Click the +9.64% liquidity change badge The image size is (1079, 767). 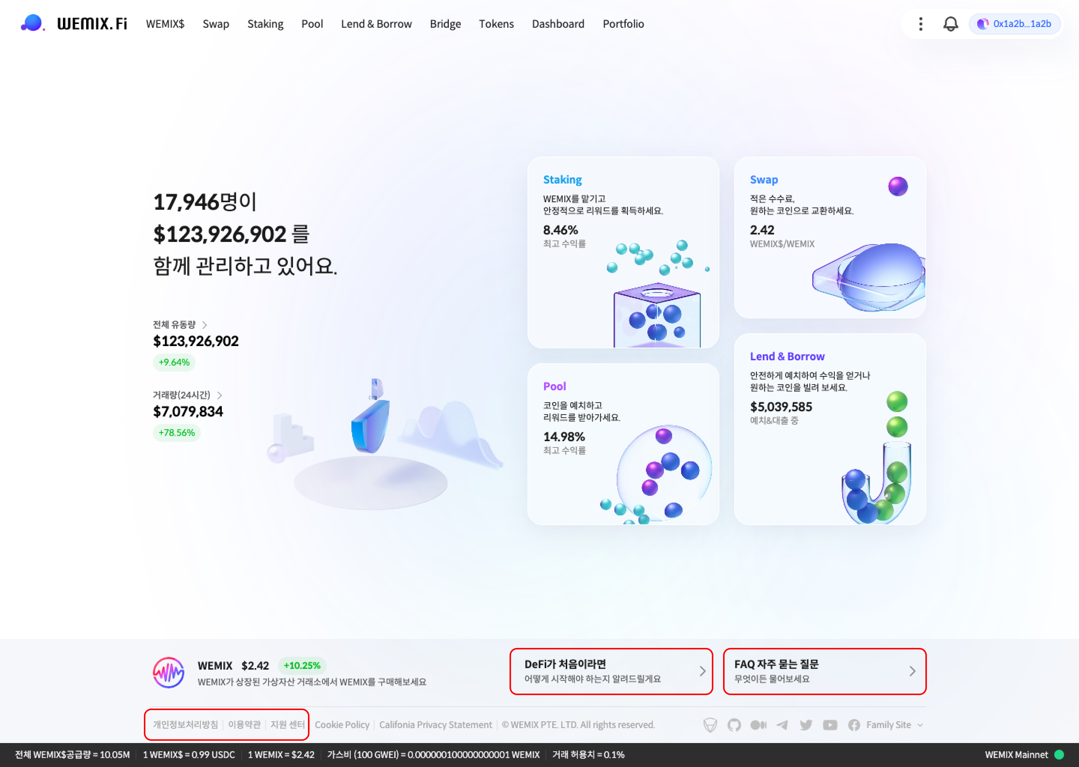[174, 362]
